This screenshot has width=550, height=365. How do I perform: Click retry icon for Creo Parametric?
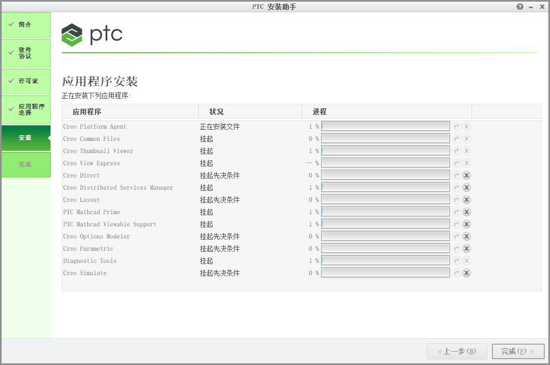[x=456, y=249]
